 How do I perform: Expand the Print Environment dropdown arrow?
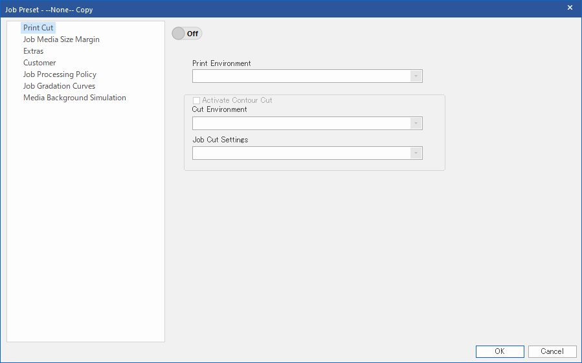416,76
